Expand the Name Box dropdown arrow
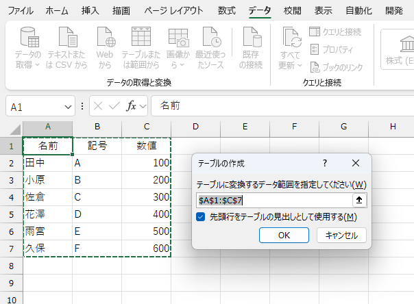 pyautogui.click(x=68, y=107)
